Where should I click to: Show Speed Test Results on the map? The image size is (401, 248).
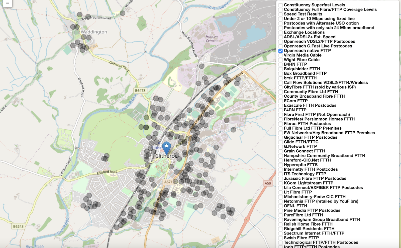(281, 14)
